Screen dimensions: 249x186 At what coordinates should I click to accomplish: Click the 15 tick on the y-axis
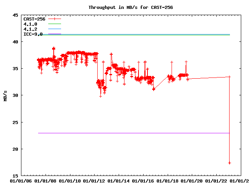pyautogui.click(x=15, y=176)
